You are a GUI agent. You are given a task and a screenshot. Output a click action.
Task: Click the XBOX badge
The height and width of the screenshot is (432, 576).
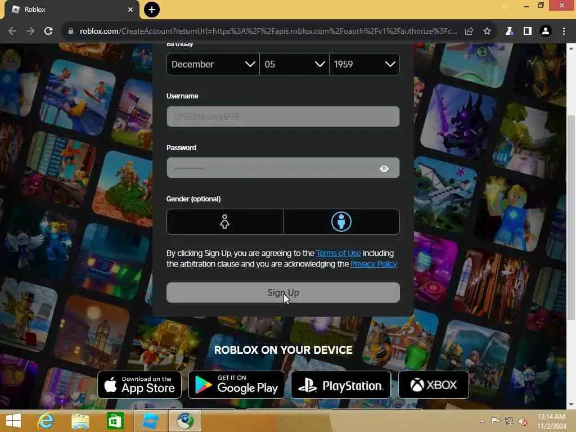click(x=434, y=385)
